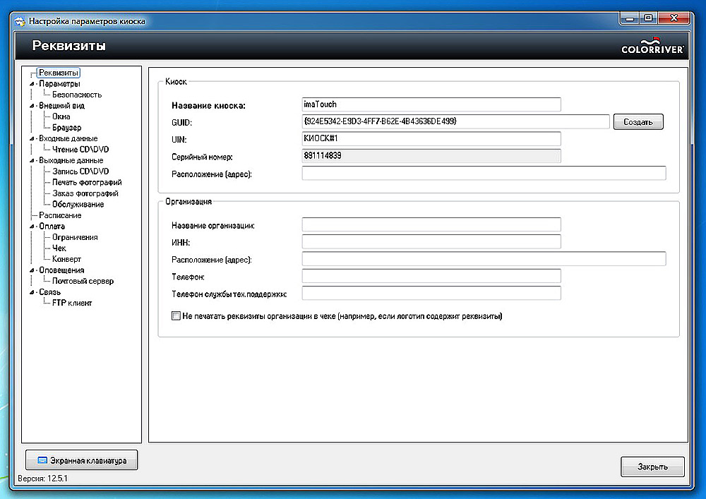
Task: Click the Название киоска input field
Action: (431, 105)
